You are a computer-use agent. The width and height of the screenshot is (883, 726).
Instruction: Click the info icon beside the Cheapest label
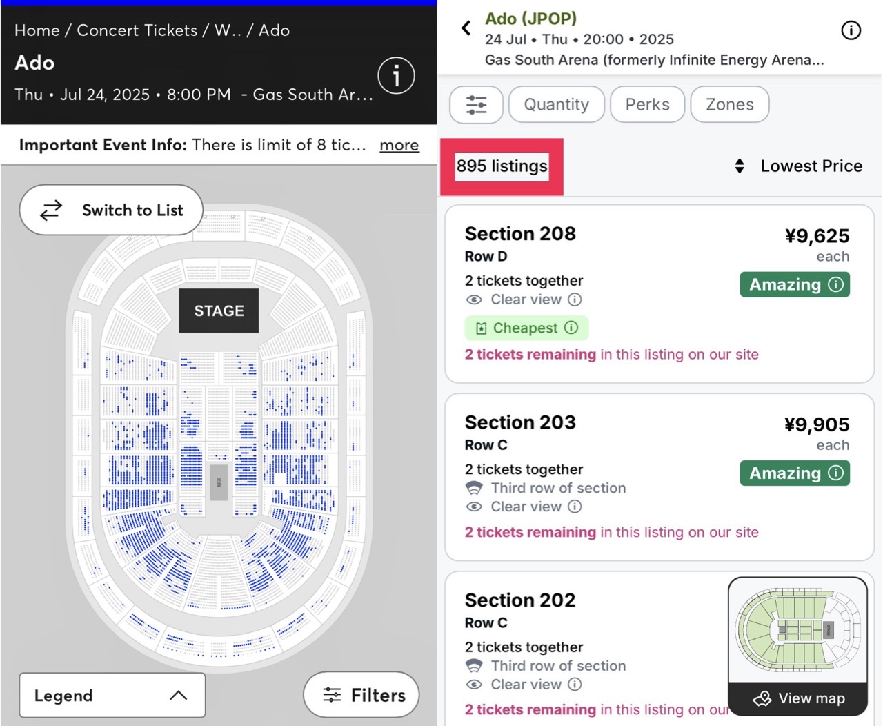coord(571,328)
